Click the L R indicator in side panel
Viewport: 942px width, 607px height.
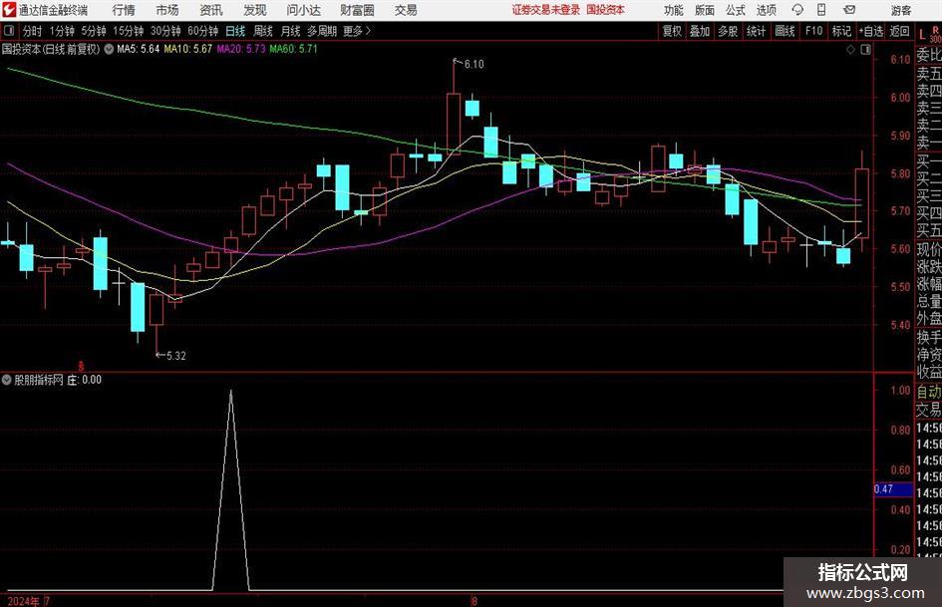[929, 34]
